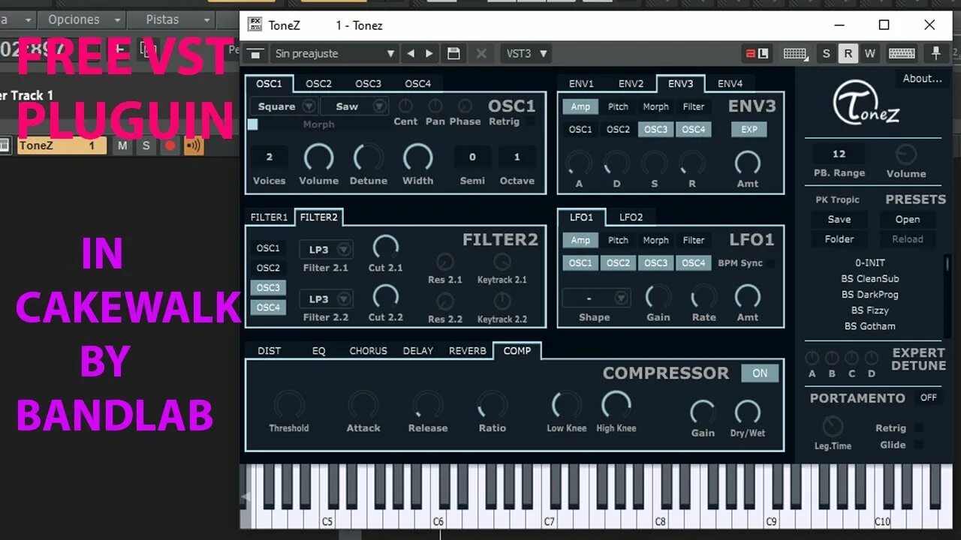Screen dimensions: 961x540
Task: Adjust the Cut 2.1 filter knob
Action: (x=385, y=248)
